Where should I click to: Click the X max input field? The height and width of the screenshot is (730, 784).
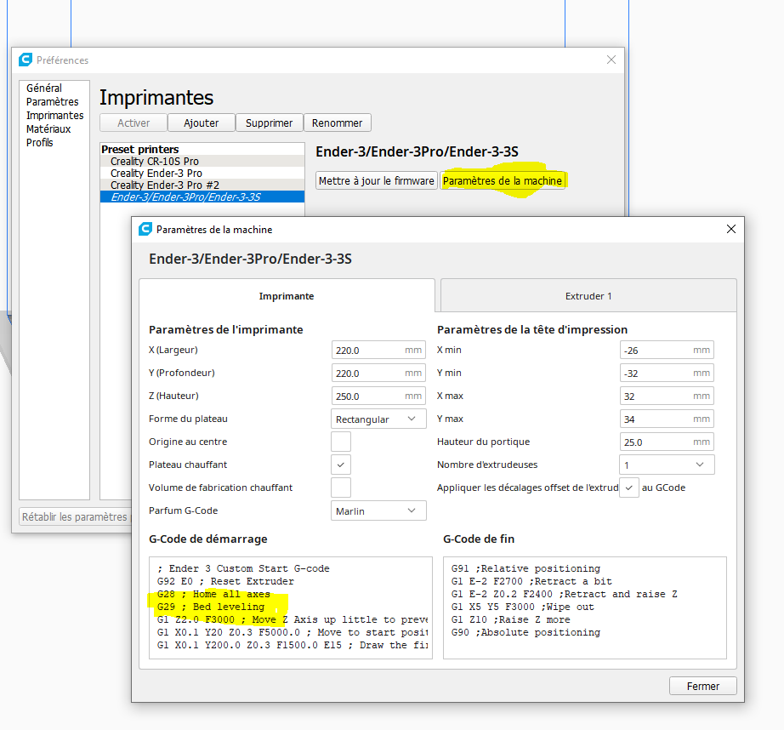click(667, 396)
